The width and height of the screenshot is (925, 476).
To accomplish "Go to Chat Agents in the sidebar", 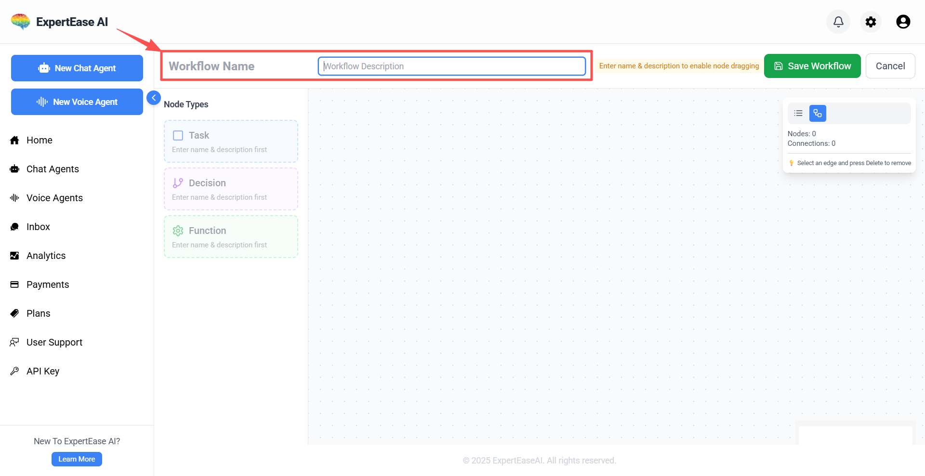I will point(52,169).
